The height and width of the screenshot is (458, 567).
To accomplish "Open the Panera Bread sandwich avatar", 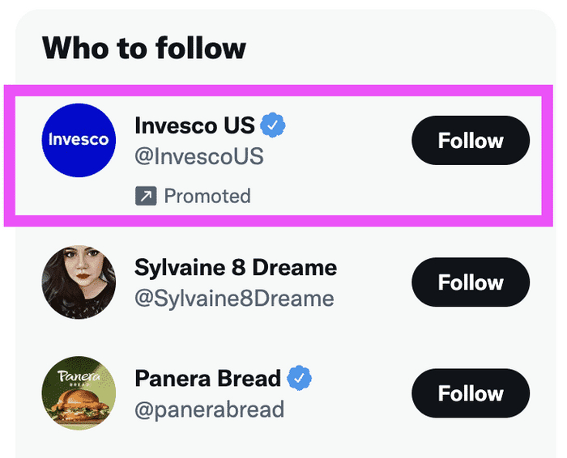I will coord(79,393).
